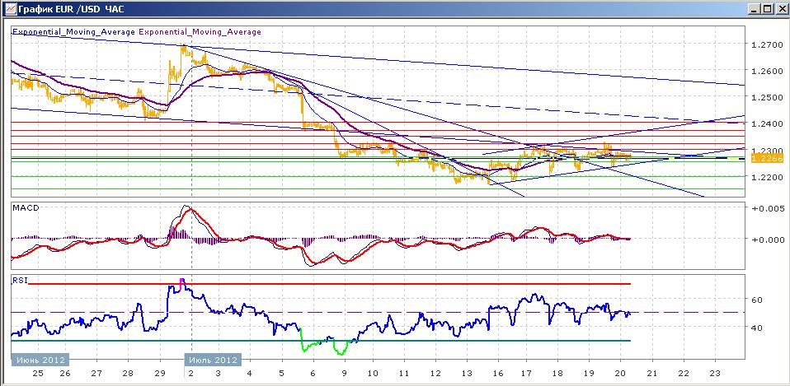
Task: Click the window title График EUR/USD ЧАС
Action: [x=70, y=8]
